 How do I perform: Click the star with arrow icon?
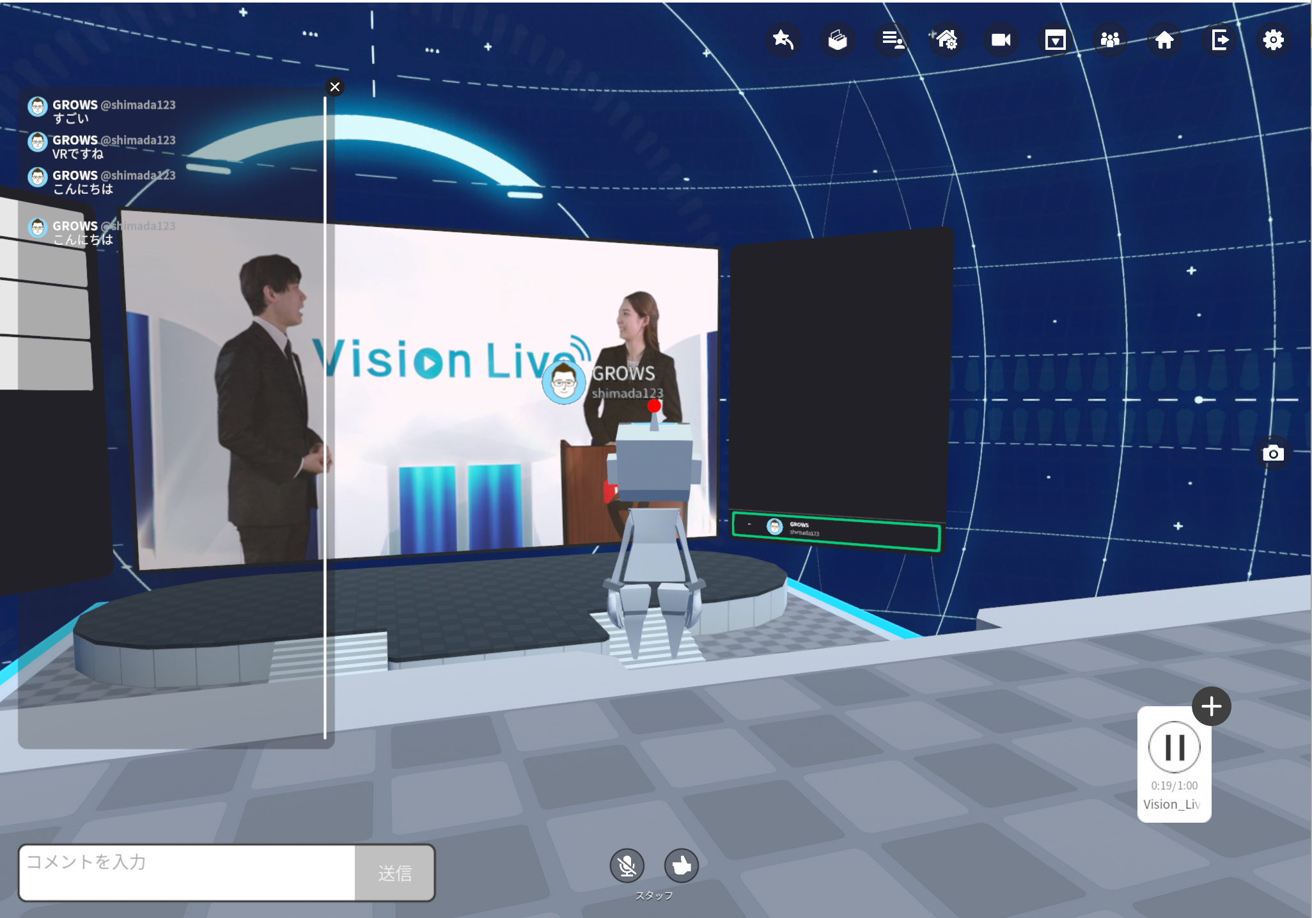click(783, 40)
